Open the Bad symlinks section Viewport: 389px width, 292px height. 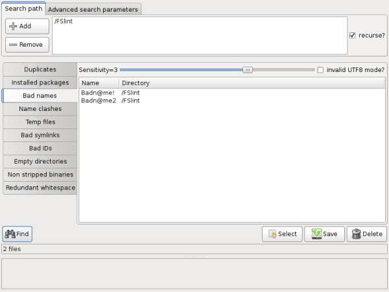click(40, 135)
